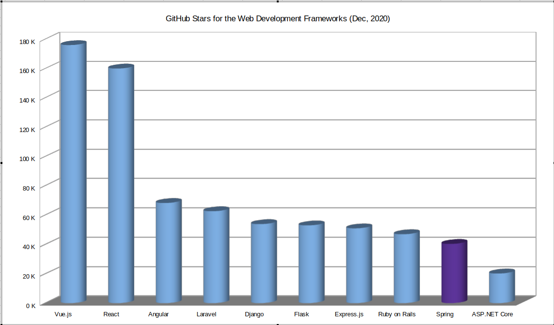
Task: Select the purple Spring bar
Action: coord(454,271)
